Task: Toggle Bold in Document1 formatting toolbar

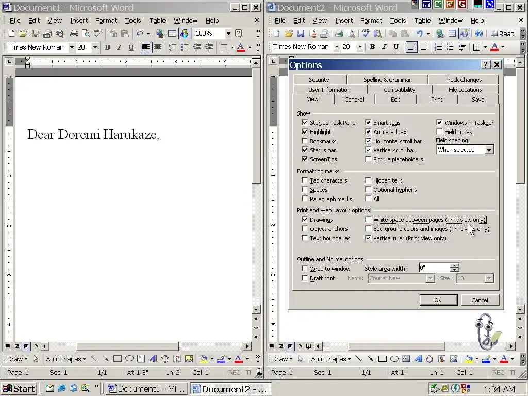Action: [x=107, y=47]
